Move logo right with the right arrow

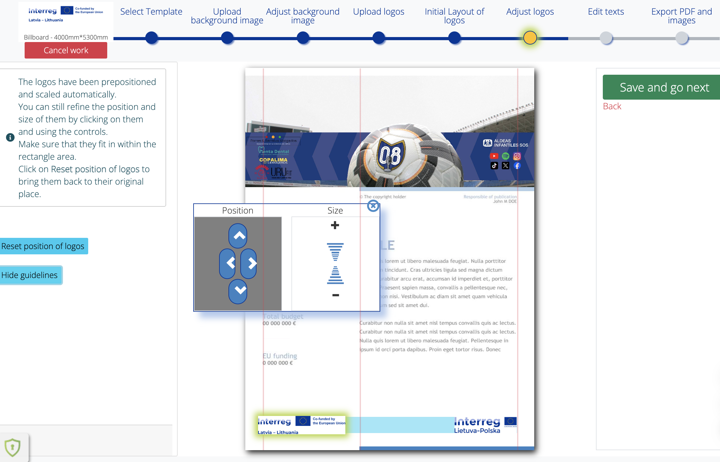[x=248, y=264]
